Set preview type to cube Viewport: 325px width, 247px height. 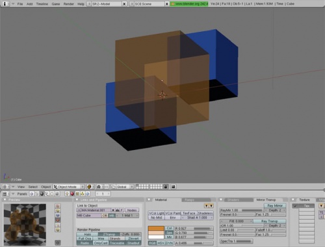(x=58, y=215)
